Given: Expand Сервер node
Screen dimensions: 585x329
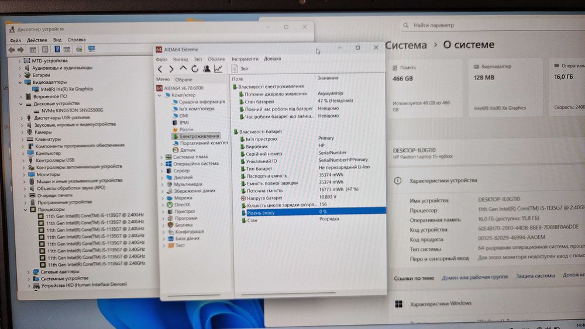Looking at the screenshot, I should pos(162,171).
